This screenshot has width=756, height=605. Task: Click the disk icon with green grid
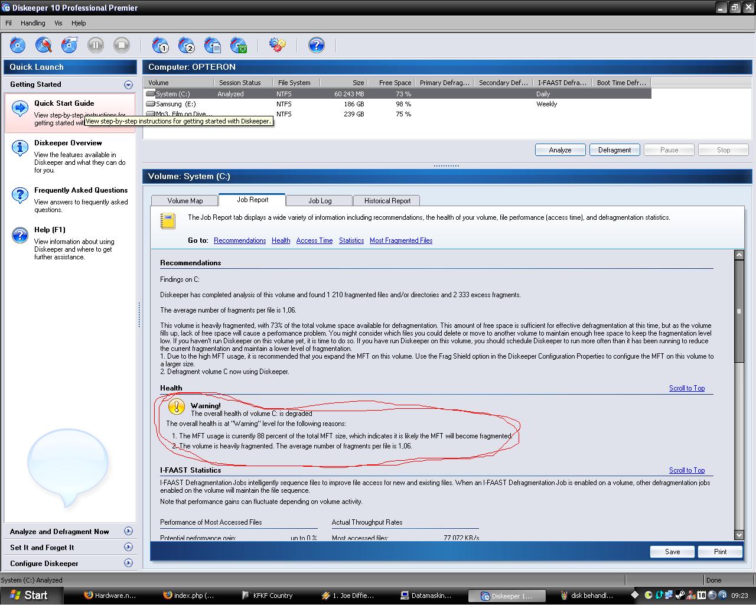(239, 45)
